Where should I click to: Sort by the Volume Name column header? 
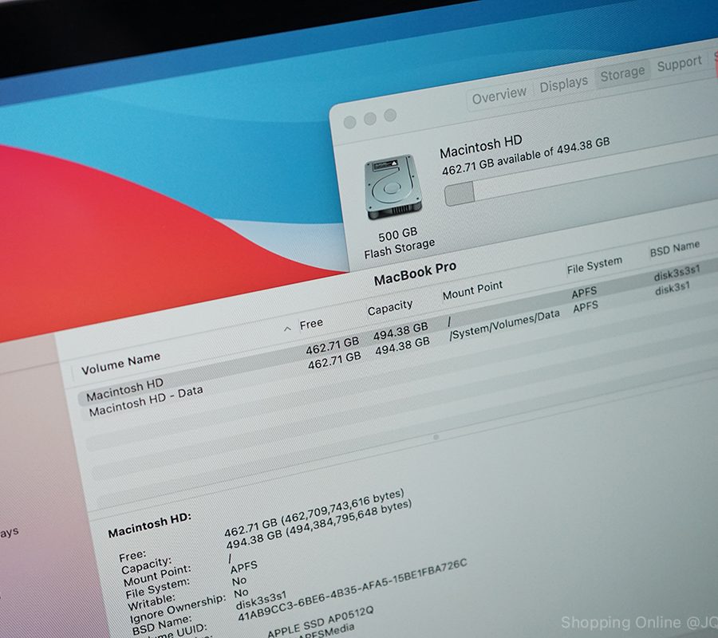(x=121, y=364)
